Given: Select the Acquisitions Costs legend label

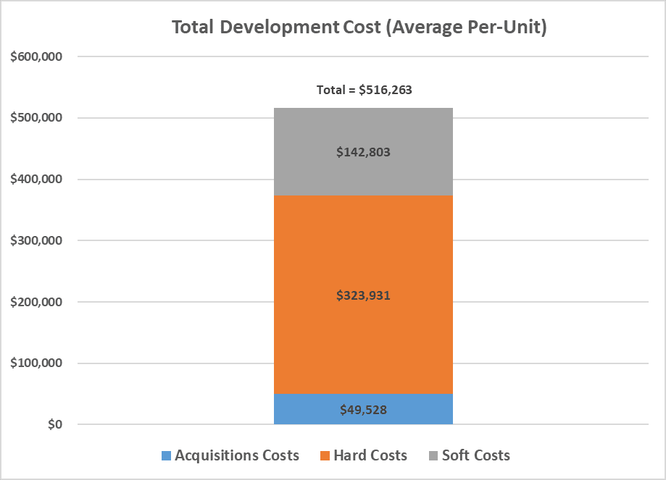Looking at the screenshot, I should 237,455.
